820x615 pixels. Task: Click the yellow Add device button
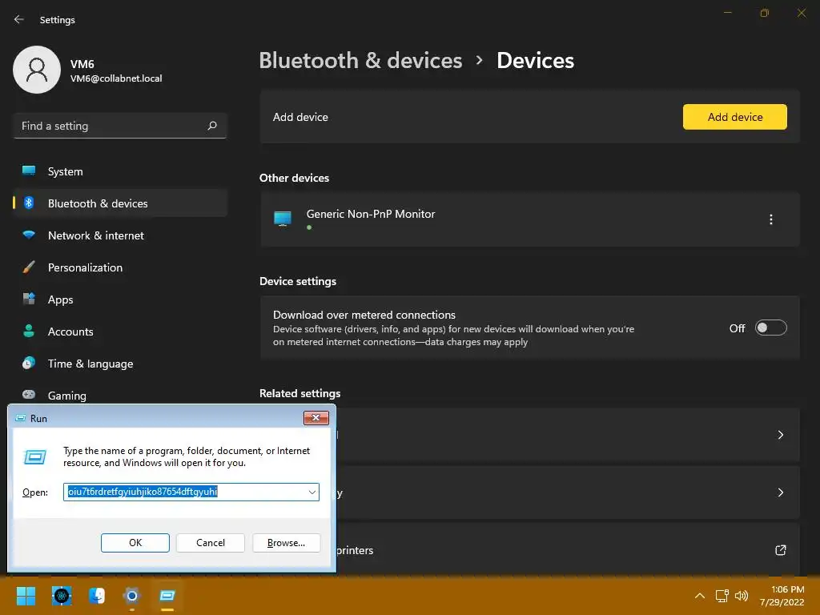735,117
